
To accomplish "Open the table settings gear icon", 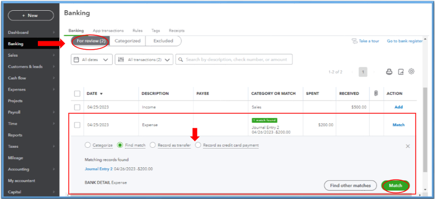I will tap(411, 72).
